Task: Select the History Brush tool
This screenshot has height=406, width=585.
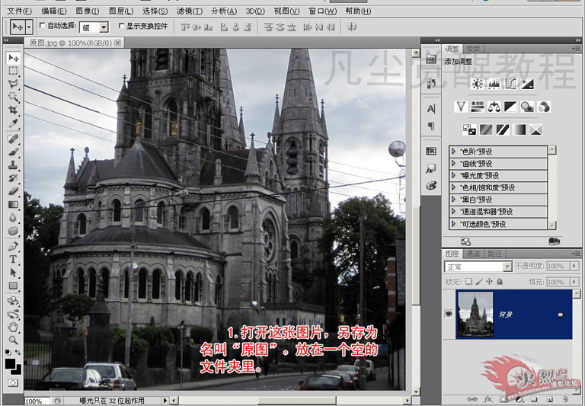Action: point(14,178)
